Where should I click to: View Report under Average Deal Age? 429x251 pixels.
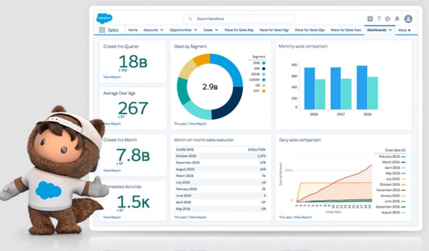point(112,124)
